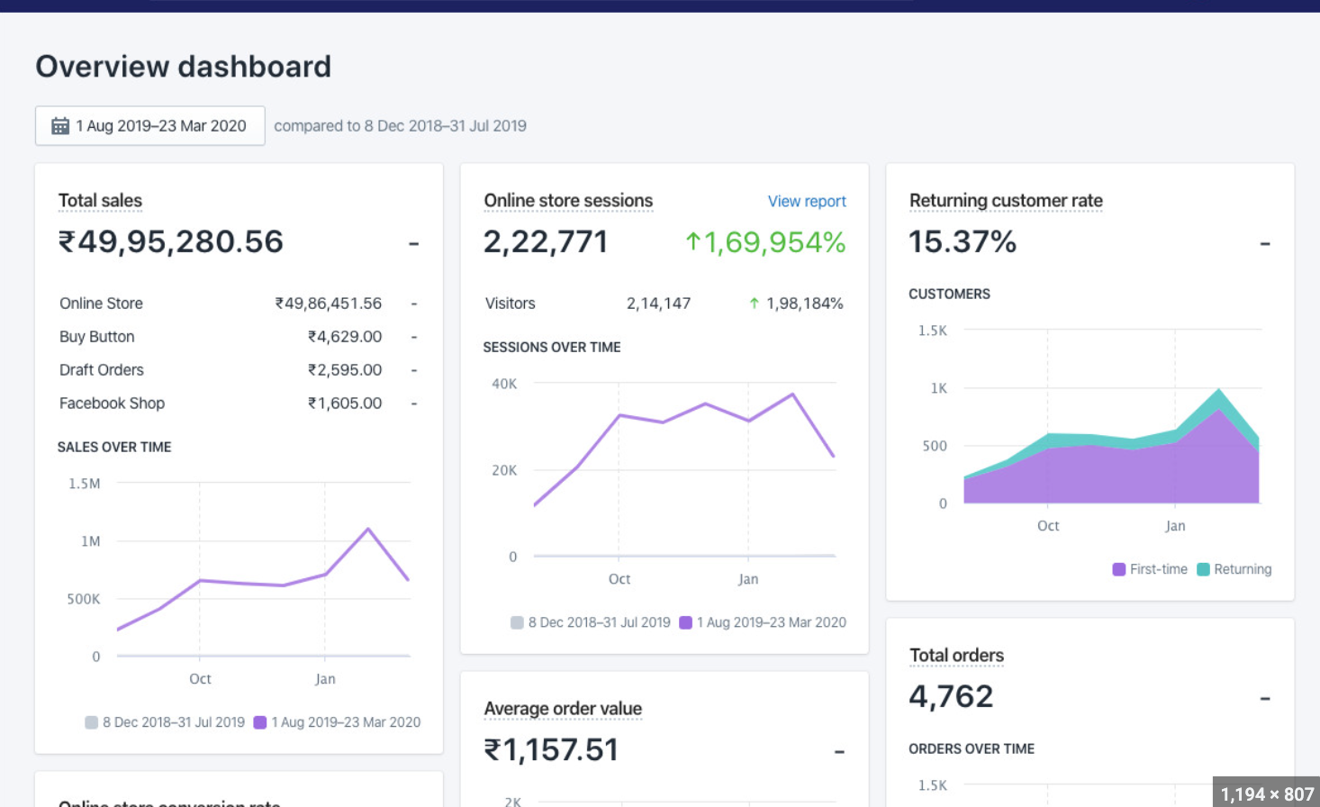This screenshot has width=1320, height=807.
Task: Click the 2,14,147 visitors count
Action: [x=658, y=304]
